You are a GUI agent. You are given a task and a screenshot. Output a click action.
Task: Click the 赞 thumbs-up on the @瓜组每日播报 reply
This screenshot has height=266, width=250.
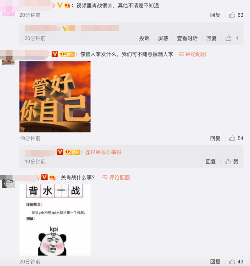[228, 161]
